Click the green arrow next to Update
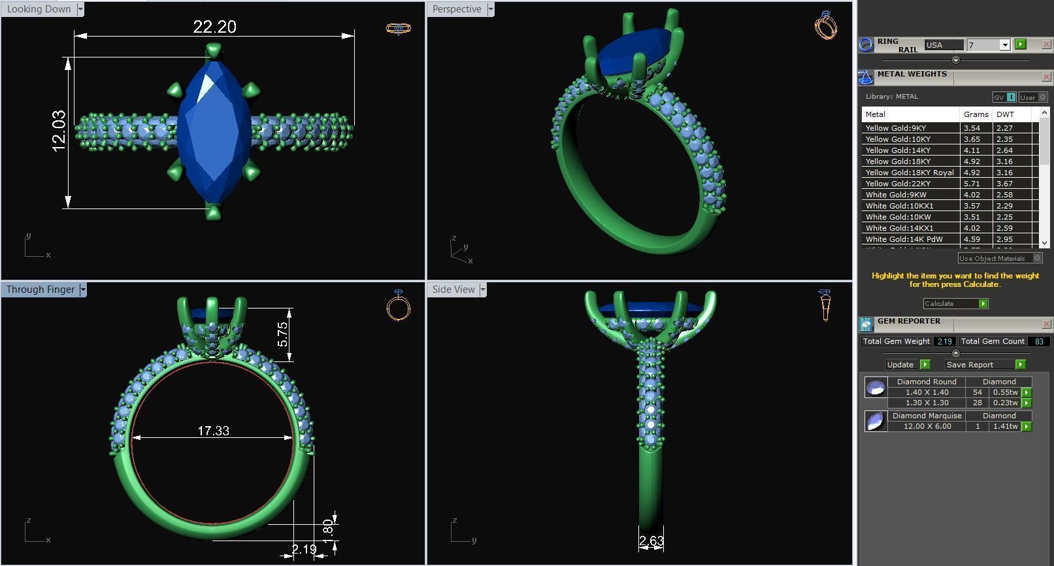The height and width of the screenshot is (566, 1054). (925, 364)
